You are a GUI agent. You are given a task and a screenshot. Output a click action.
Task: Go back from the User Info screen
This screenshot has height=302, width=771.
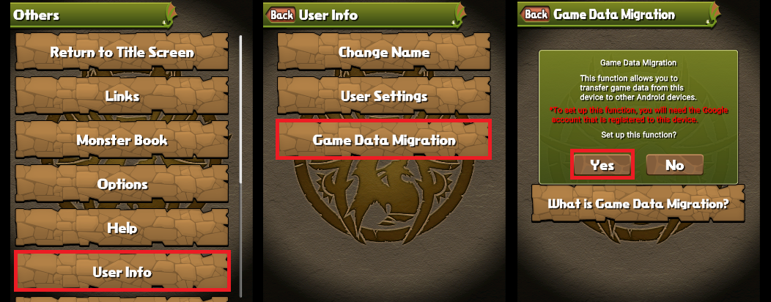[x=281, y=15]
